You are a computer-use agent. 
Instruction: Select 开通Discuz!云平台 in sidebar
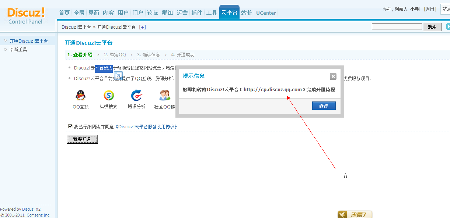[x=29, y=41]
